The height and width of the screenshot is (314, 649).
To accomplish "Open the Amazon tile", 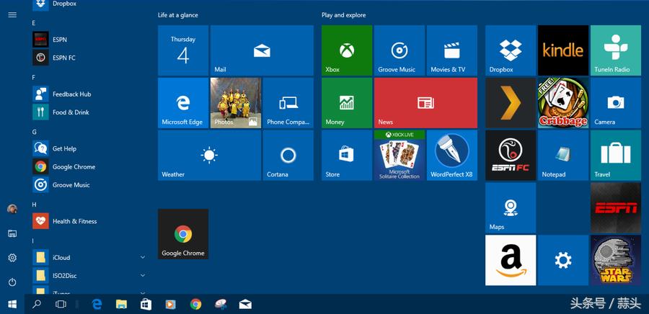I will [511, 260].
